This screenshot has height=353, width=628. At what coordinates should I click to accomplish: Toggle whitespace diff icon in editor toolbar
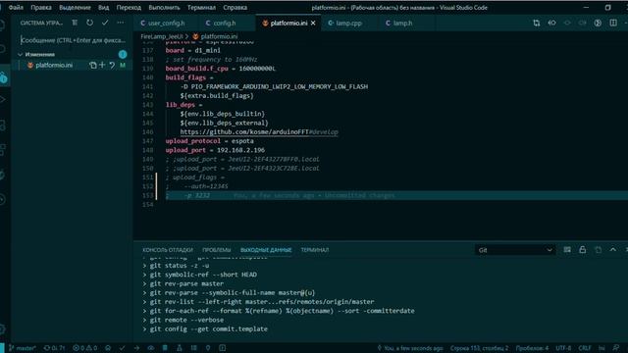click(598, 24)
